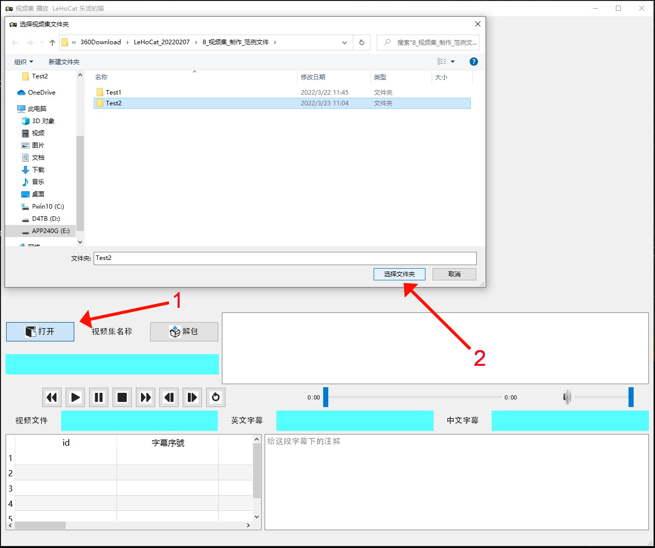Sort by 修改日期 column header
The height and width of the screenshot is (548, 655).
pyautogui.click(x=334, y=77)
